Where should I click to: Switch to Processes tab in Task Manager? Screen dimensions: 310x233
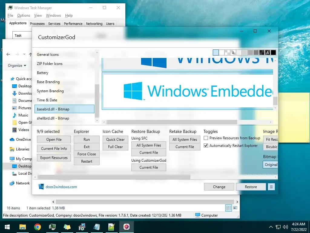(x=37, y=24)
